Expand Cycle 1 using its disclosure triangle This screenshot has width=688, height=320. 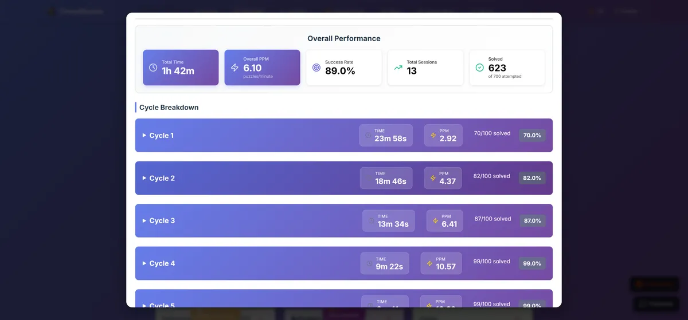pos(144,136)
